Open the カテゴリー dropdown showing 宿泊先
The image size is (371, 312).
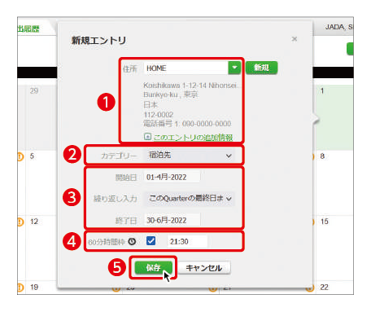click(189, 156)
